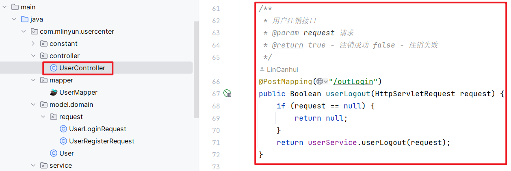The width and height of the screenshot is (511, 171).
Task: Click the User class icon under model.domain
Action: pyautogui.click(x=53, y=153)
